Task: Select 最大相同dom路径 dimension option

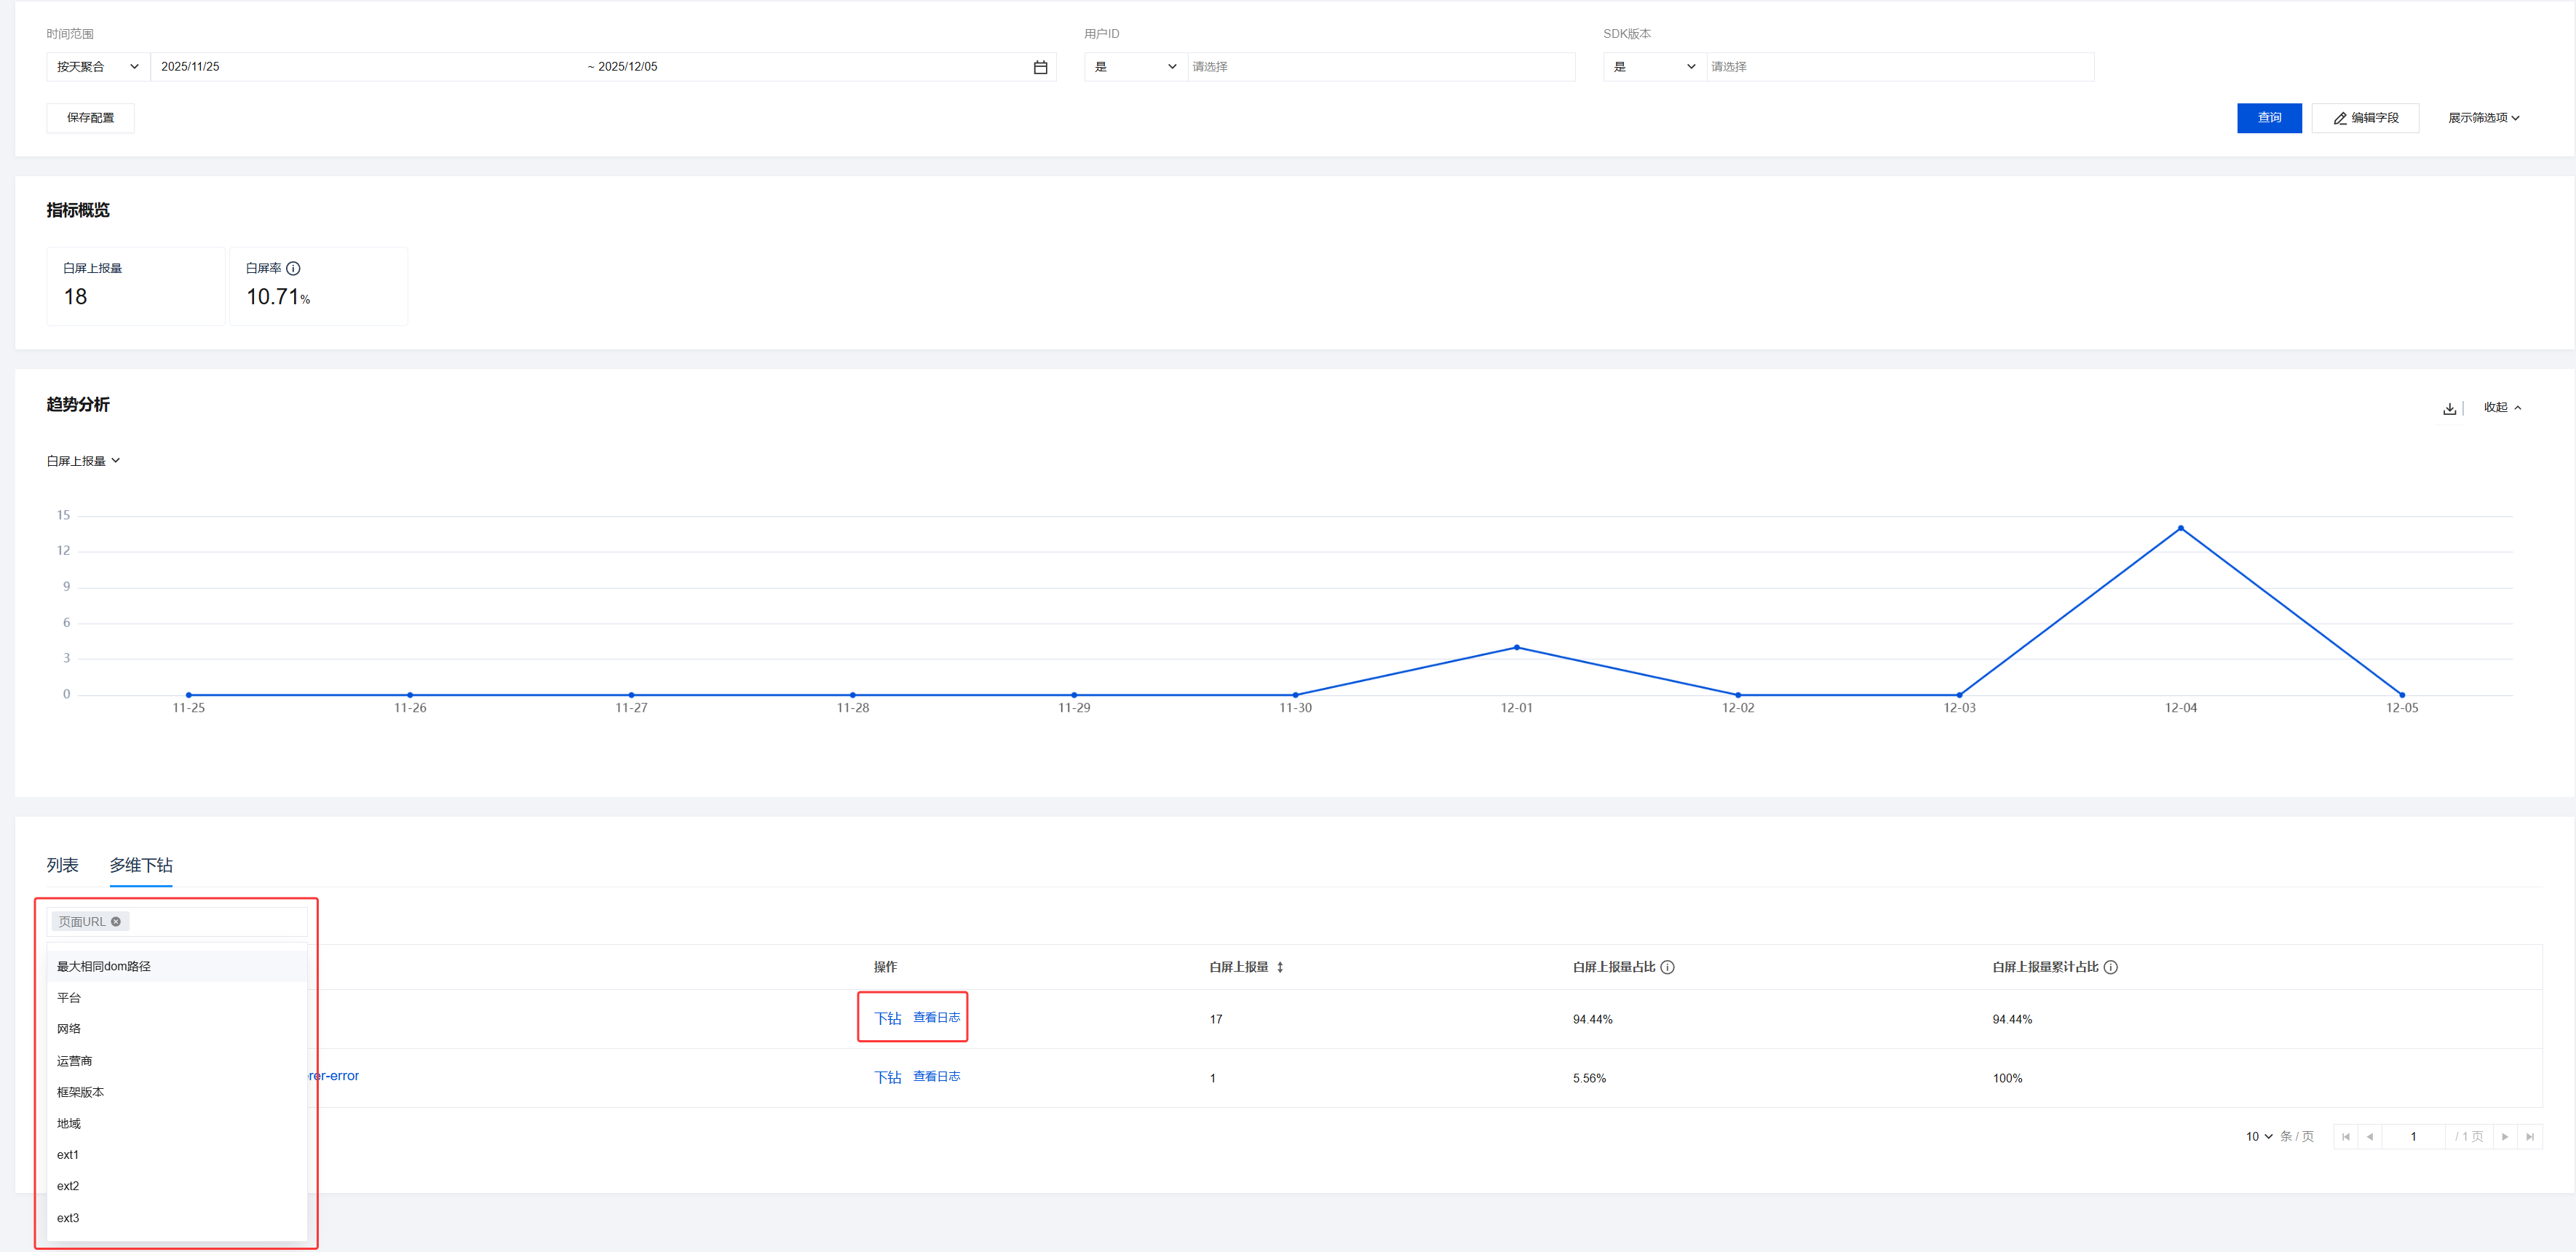Action: 104,967
